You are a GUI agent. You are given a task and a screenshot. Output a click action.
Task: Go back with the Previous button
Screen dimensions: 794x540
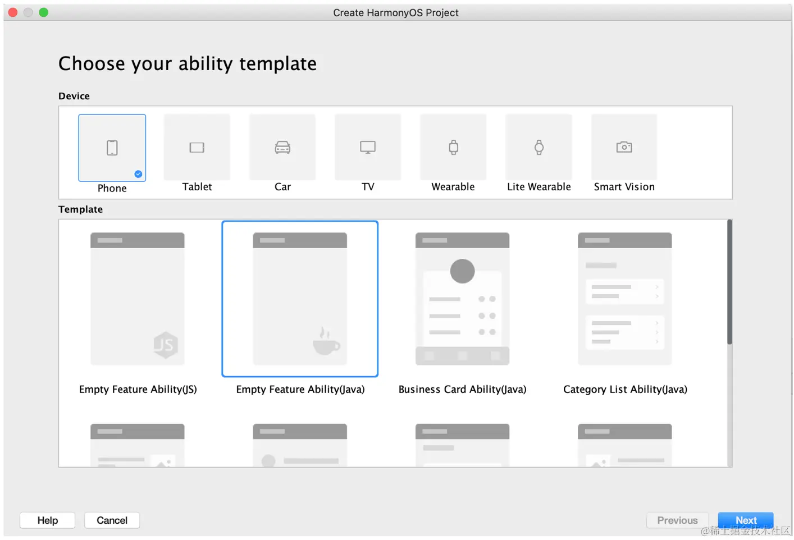click(x=677, y=520)
